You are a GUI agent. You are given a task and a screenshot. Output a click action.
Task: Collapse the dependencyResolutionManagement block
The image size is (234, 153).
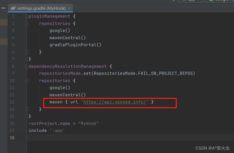coord(27,66)
